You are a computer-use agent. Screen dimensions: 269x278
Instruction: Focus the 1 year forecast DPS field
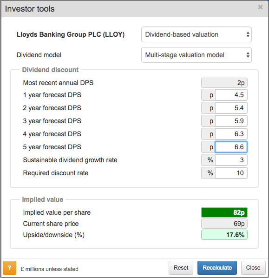coord(231,95)
